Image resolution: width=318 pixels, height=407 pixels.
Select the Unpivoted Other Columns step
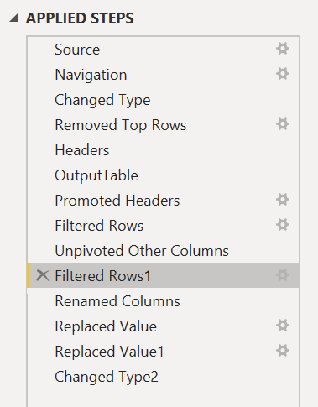click(x=163, y=251)
